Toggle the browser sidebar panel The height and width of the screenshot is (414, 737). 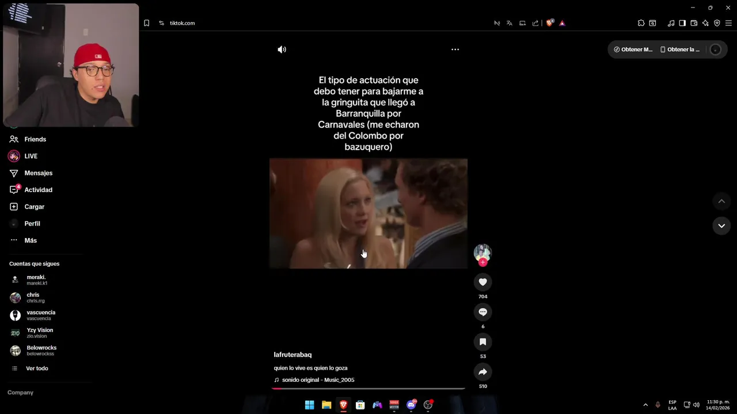[x=682, y=23]
